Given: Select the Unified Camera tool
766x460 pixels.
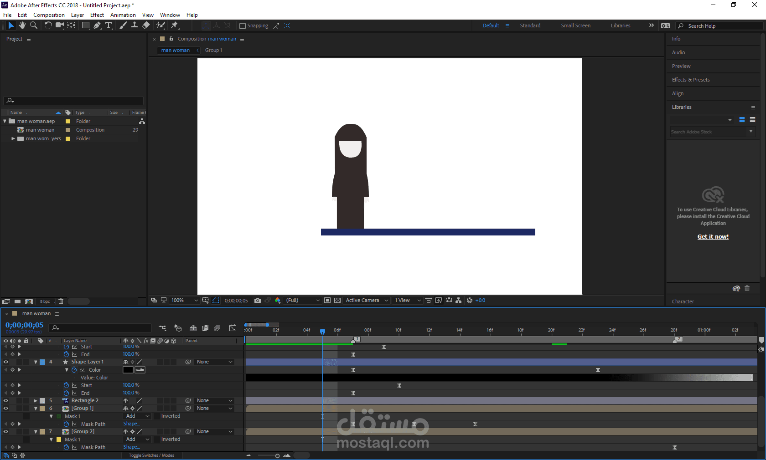Looking at the screenshot, I should (x=60, y=26).
